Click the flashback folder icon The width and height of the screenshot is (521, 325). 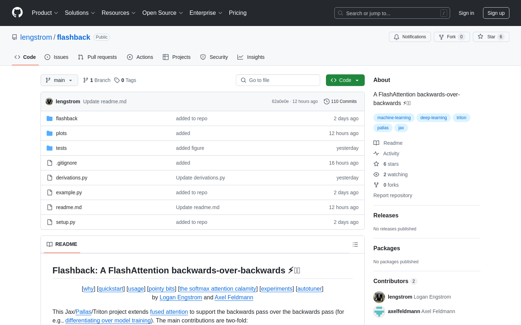click(x=50, y=118)
